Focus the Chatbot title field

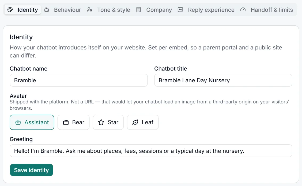point(223,80)
